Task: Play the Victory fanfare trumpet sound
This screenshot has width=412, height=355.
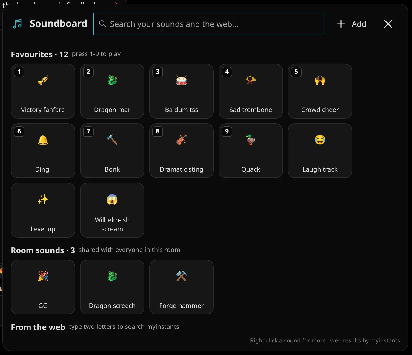Action: (x=43, y=91)
